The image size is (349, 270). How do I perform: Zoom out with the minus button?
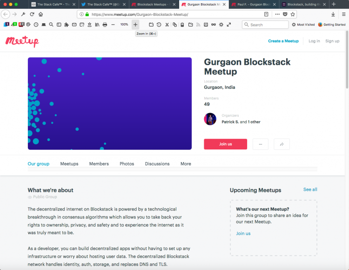click(113, 25)
